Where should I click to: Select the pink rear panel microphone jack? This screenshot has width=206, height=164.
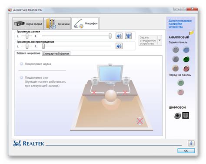click(x=186, y=68)
